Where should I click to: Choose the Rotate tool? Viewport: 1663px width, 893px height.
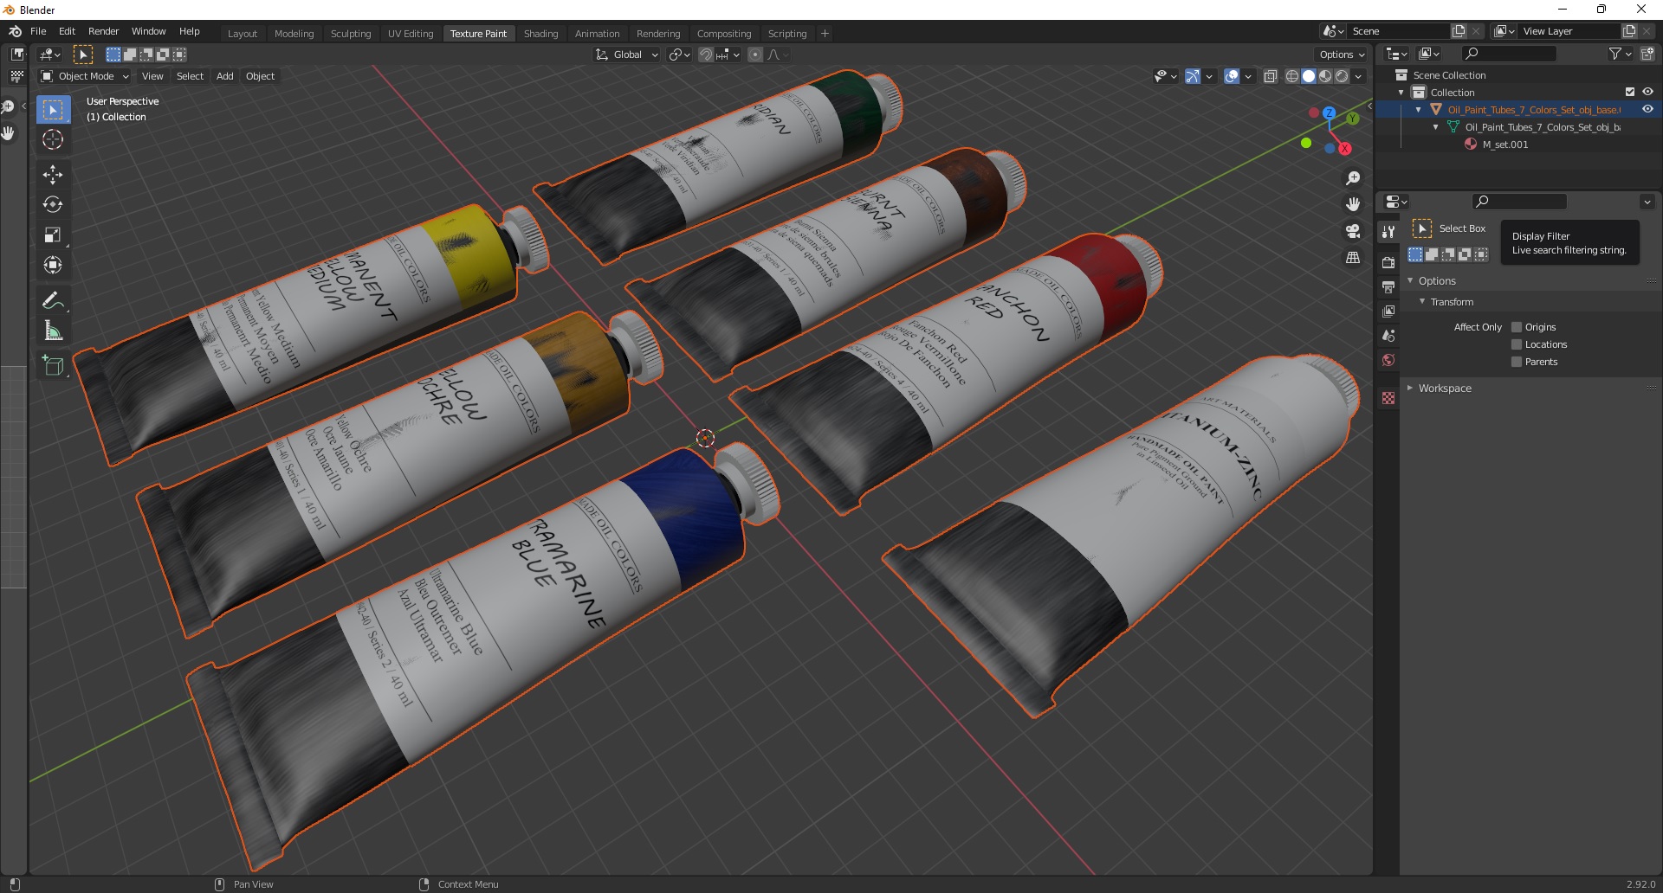pos(53,205)
